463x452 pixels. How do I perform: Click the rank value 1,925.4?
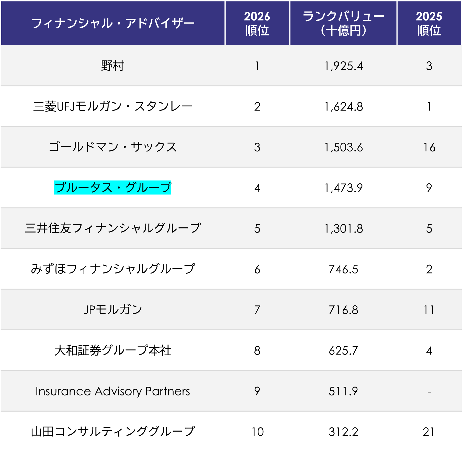(x=343, y=66)
